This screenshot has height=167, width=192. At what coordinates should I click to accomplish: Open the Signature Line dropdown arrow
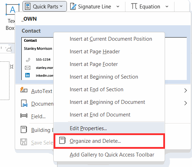point(118,7)
